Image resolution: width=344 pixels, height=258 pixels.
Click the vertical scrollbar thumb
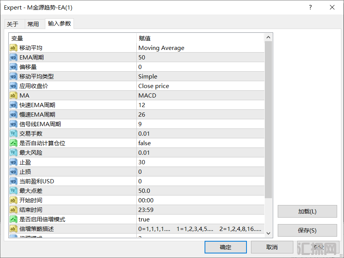[x=268, y=120]
